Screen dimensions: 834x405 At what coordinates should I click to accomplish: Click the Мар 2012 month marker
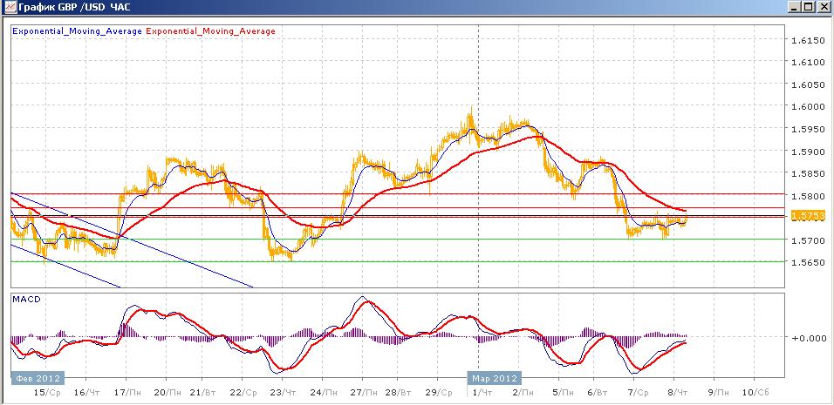[495, 379]
